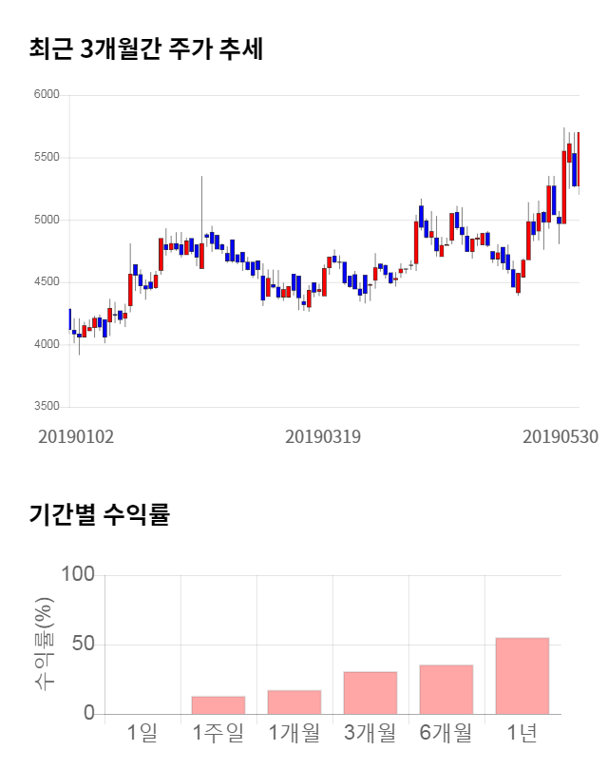Click the 6000 price axis label

point(47,95)
